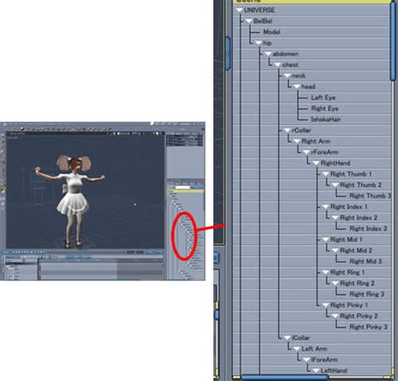Select the Right Index 1 label

(x=348, y=206)
